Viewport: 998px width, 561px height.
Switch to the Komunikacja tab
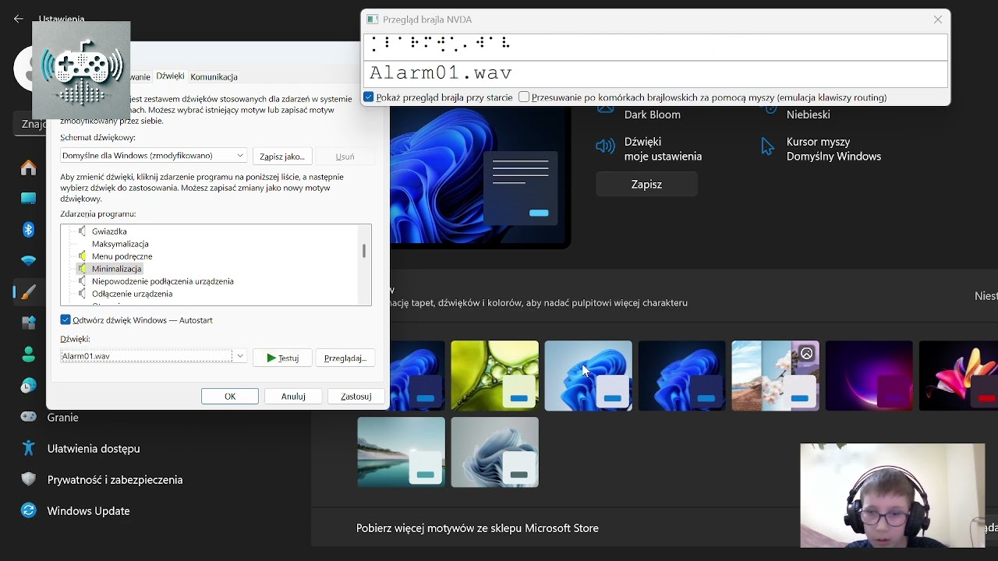(x=214, y=77)
